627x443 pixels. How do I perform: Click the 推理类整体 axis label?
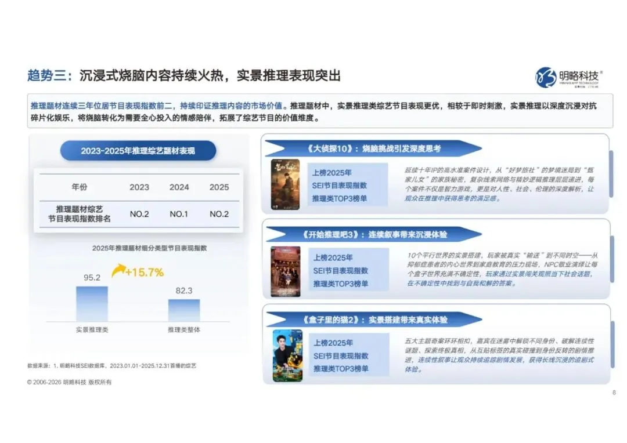pyautogui.click(x=184, y=330)
